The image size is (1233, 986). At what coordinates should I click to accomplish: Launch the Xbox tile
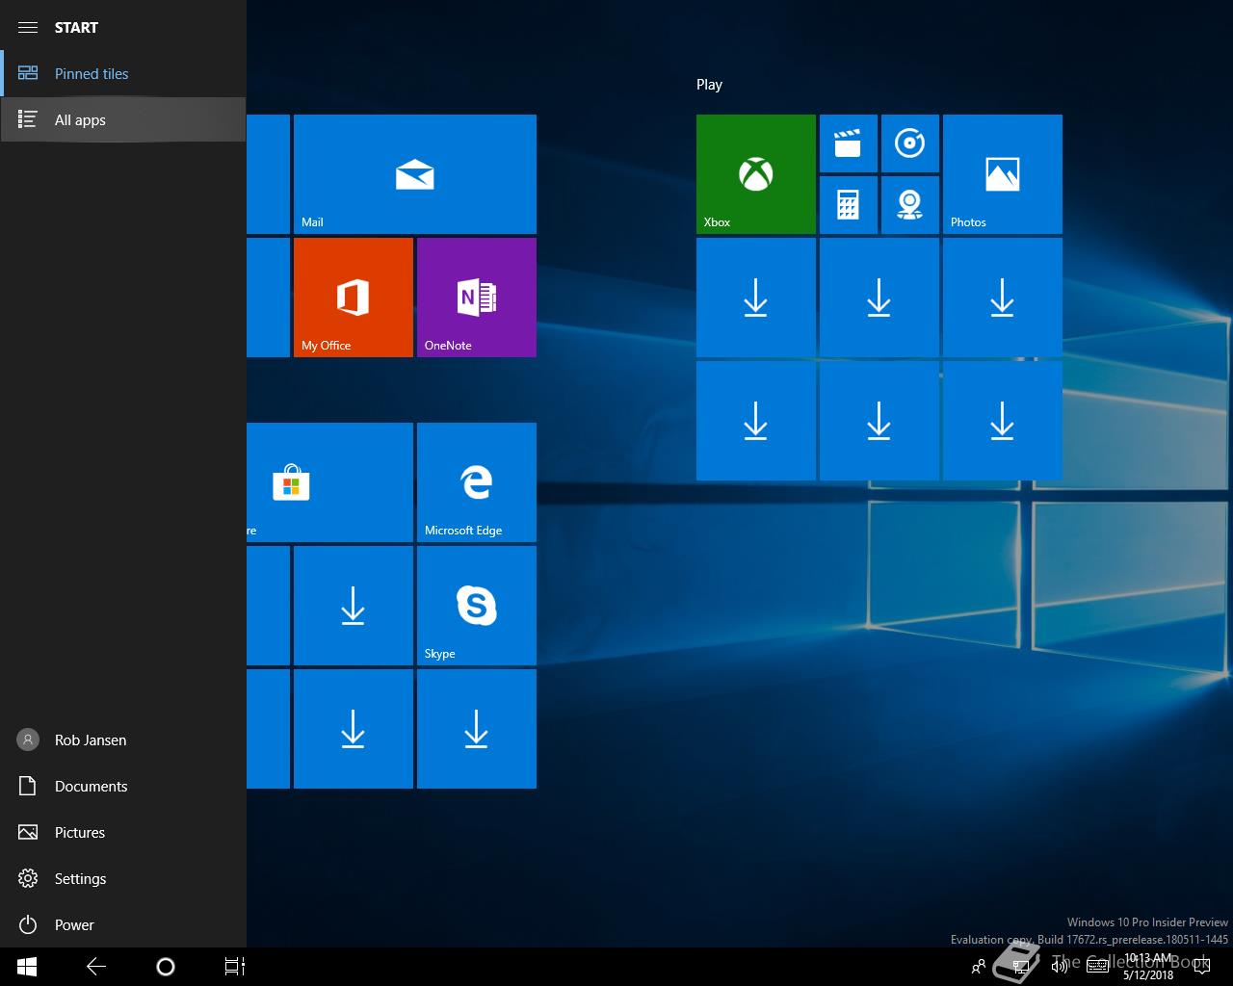[x=756, y=174]
